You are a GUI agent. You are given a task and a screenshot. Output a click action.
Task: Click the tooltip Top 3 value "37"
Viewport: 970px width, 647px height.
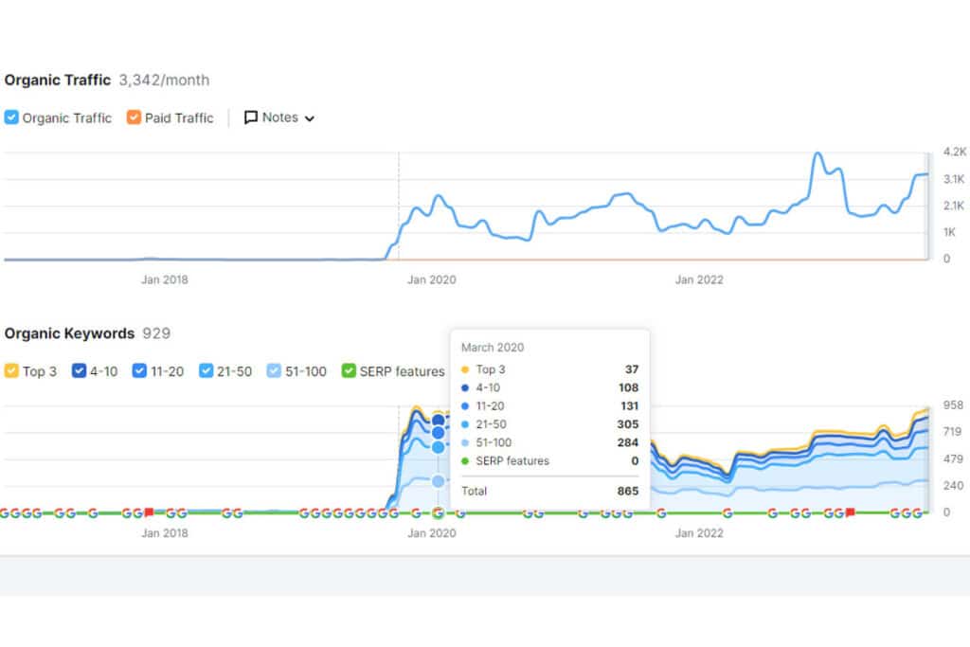point(632,369)
